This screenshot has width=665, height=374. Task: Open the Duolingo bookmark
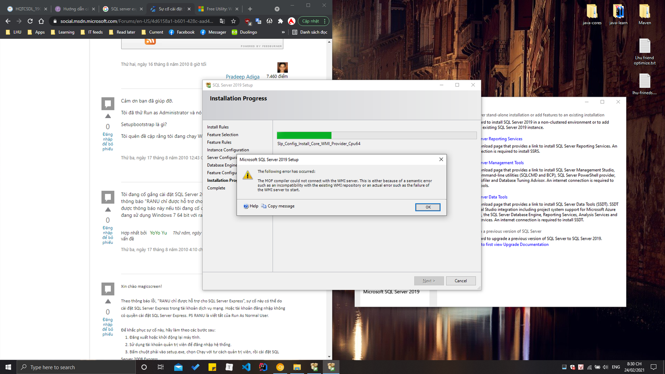pyautogui.click(x=244, y=32)
